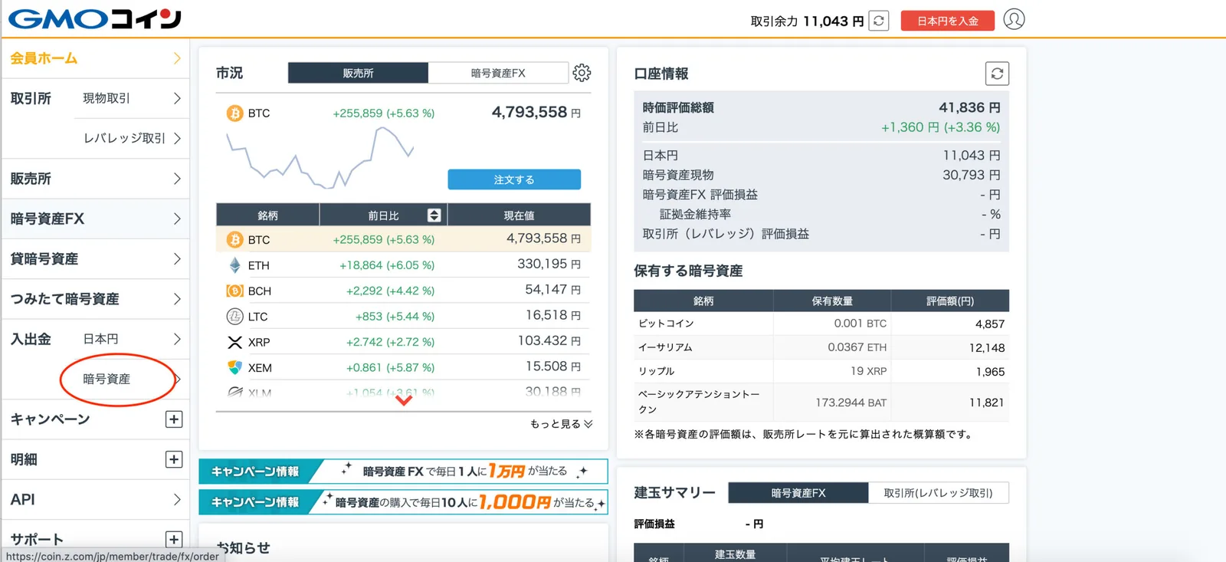The height and width of the screenshot is (562, 1226).
Task: Select the LTC row price 16,518 円
Action: click(552, 315)
